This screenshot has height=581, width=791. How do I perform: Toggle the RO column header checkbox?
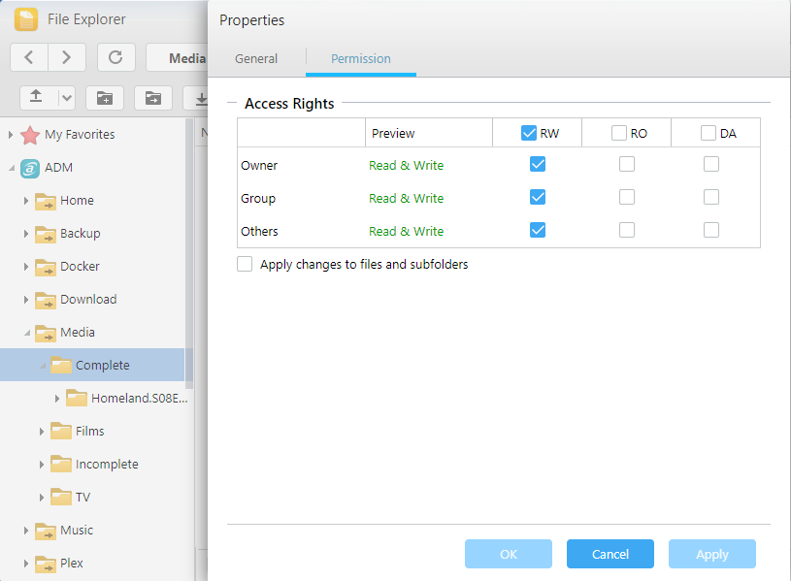(618, 133)
